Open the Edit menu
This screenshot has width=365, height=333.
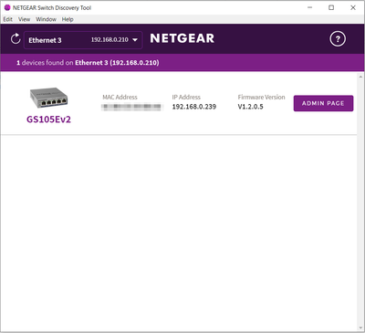(x=8, y=19)
